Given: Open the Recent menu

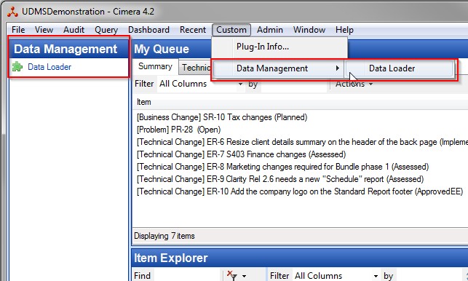Looking at the screenshot, I should point(193,30).
